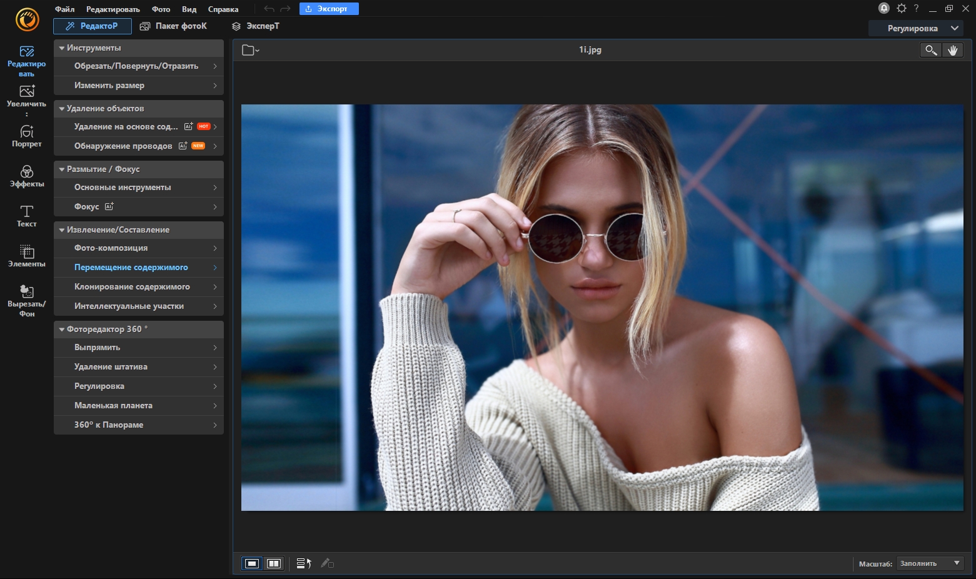
Task: Click the settings gear icon
Action: click(901, 8)
